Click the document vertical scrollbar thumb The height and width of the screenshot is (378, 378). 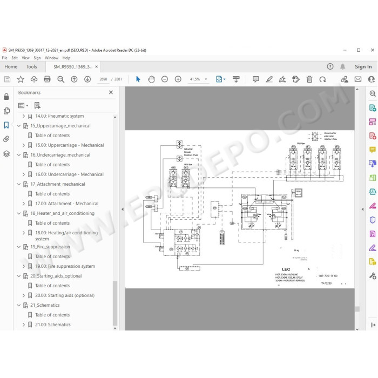357,309
